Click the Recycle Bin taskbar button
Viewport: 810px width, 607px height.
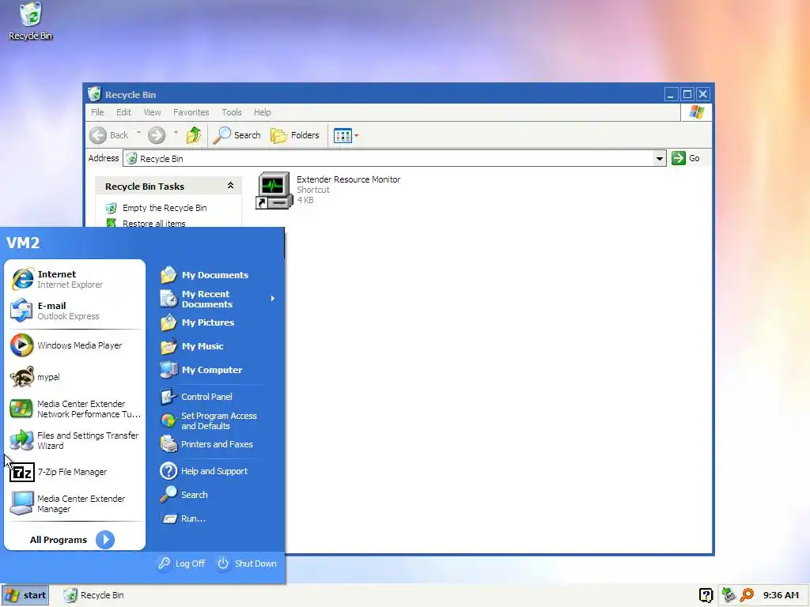click(x=94, y=595)
